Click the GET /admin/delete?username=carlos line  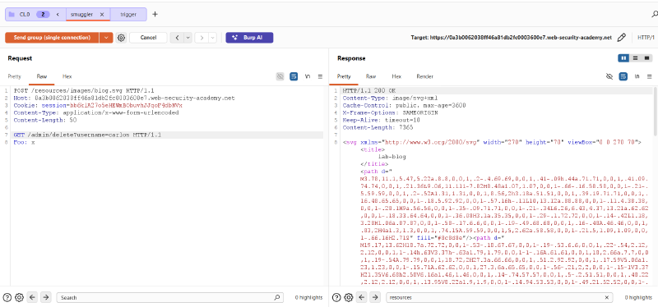click(x=87, y=135)
